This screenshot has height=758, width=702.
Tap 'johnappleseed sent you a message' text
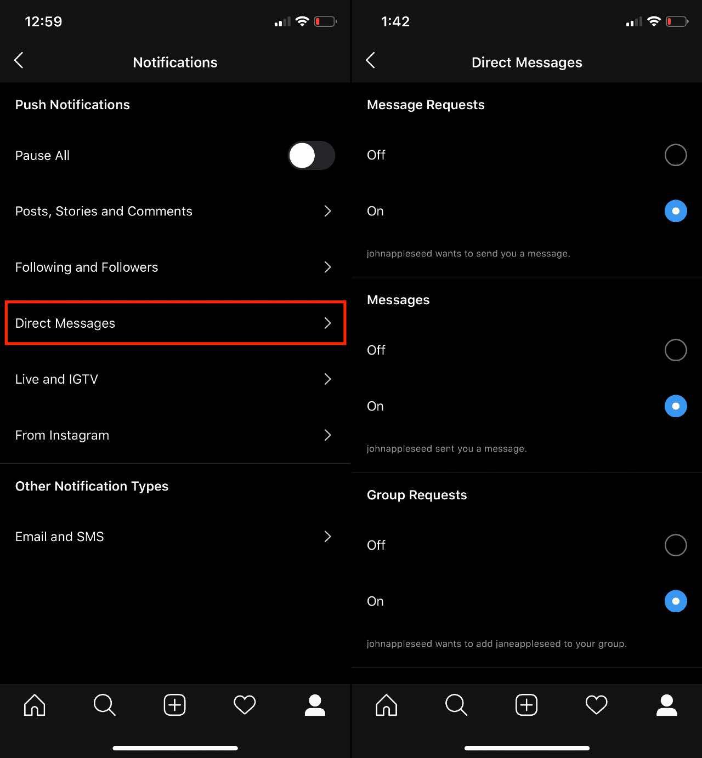click(x=446, y=449)
